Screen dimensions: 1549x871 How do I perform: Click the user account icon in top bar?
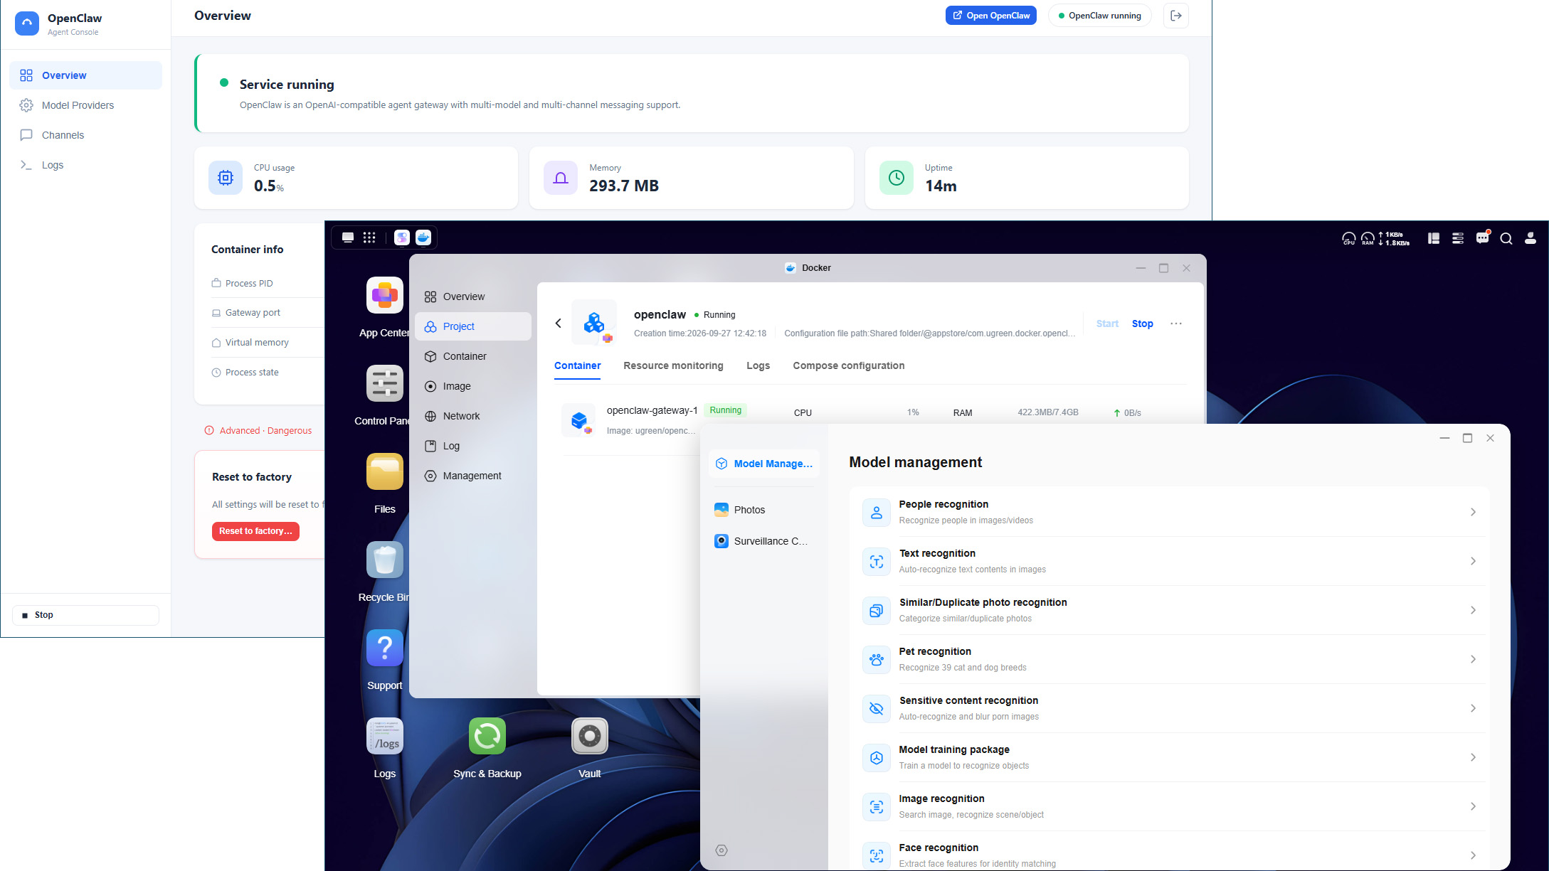(x=1530, y=239)
